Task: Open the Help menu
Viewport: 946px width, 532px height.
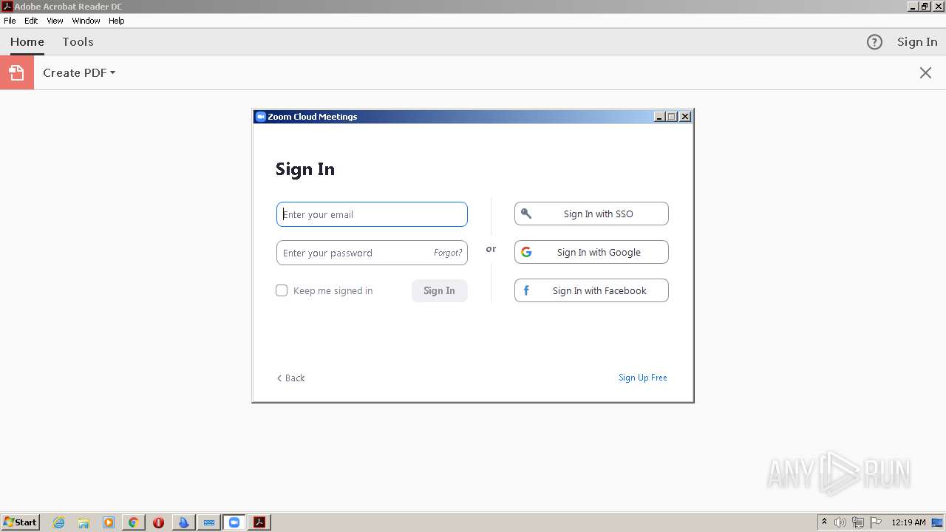Action: click(117, 21)
